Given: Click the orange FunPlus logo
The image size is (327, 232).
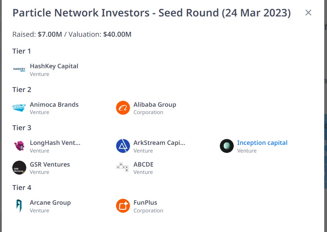Looking at the screenshot, I should 123,206.
